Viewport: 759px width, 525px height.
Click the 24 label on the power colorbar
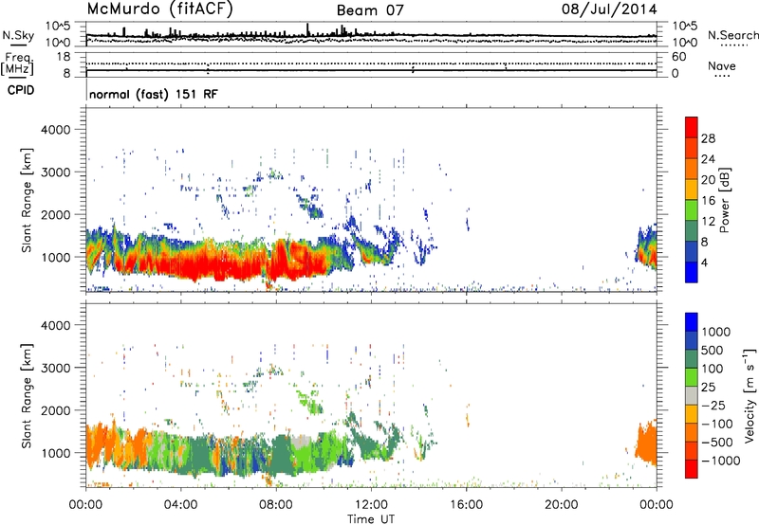(708, 159)
